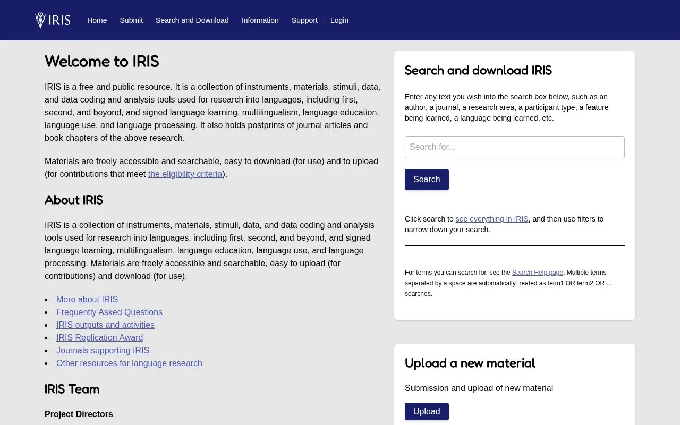Open the Submit menu item
680x425 pixels.
tap(131, 20)
